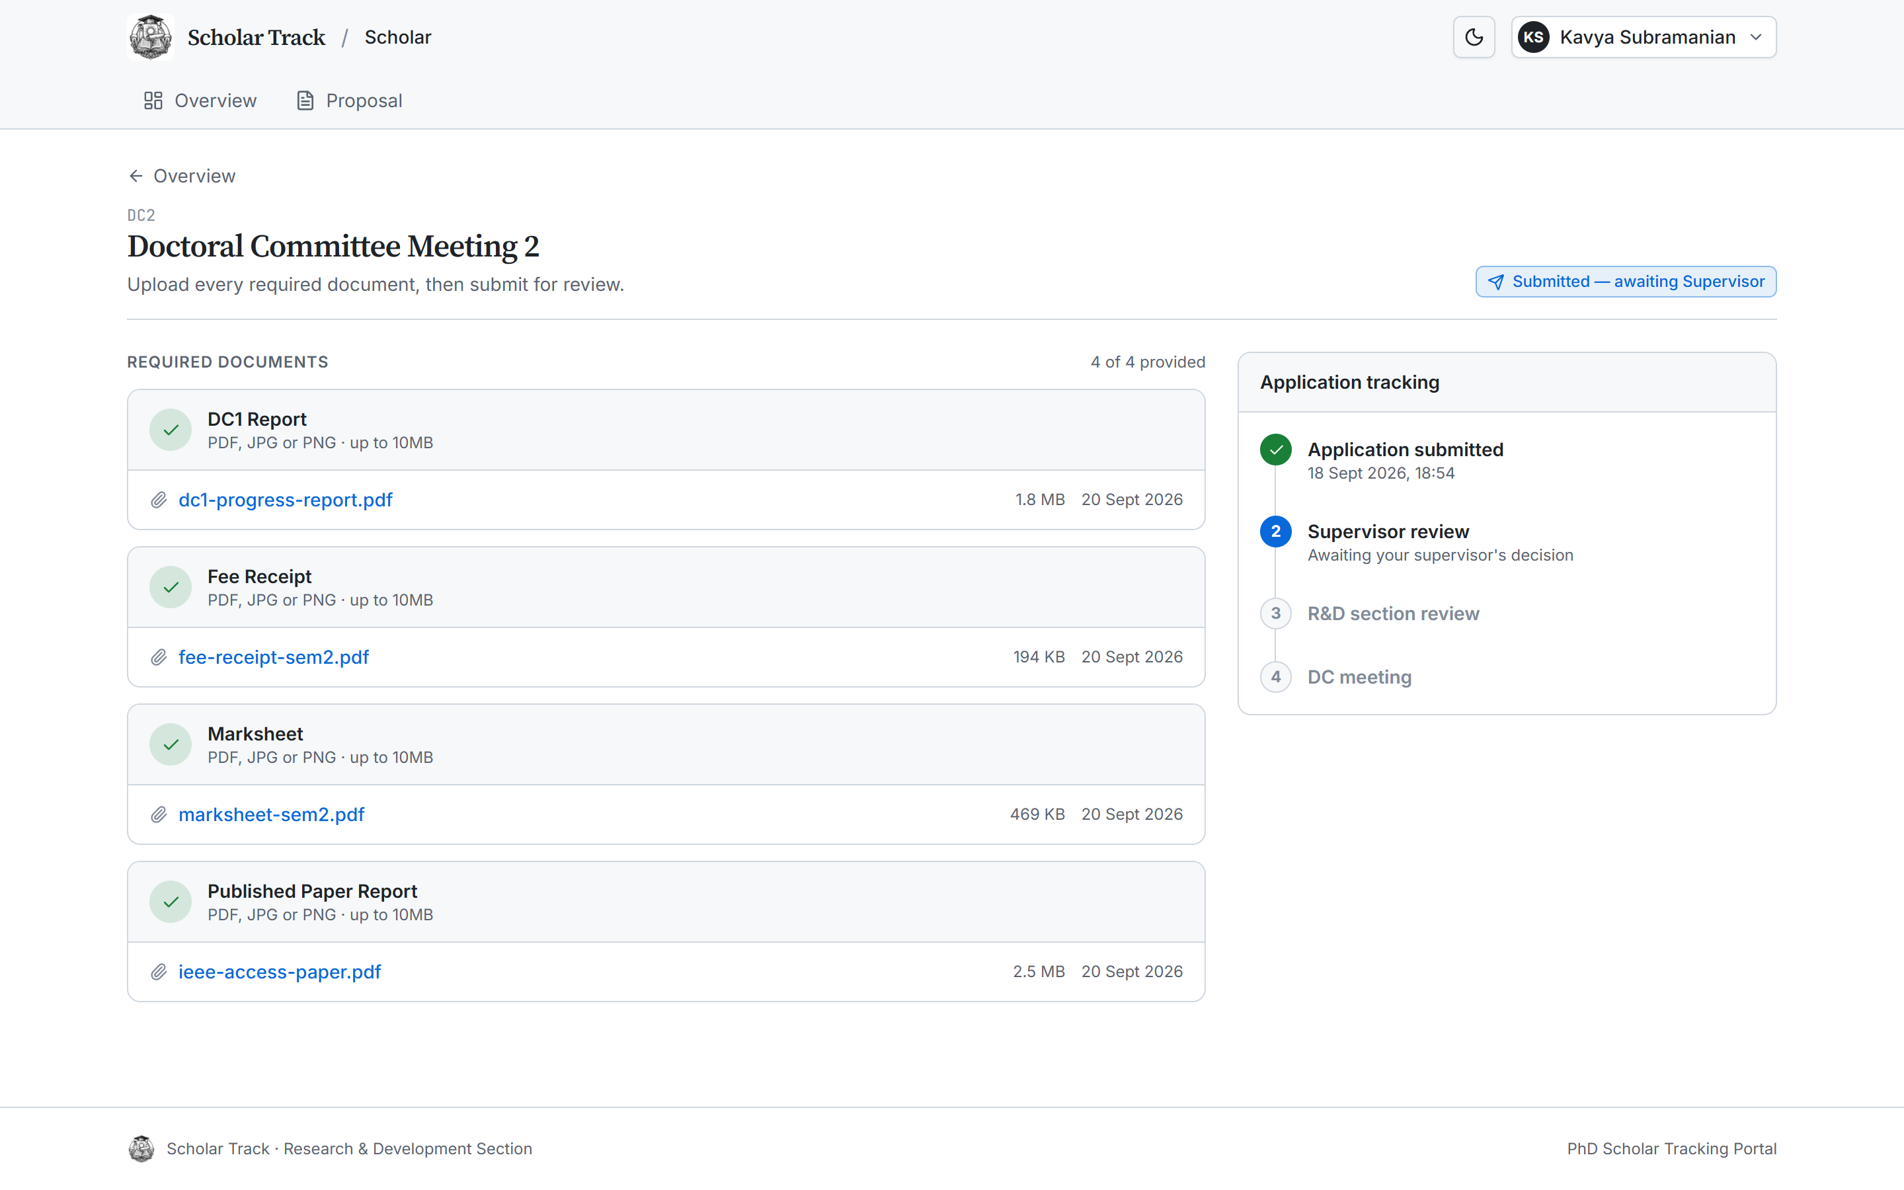Open the Overview tab

click(x=200, y=100)
